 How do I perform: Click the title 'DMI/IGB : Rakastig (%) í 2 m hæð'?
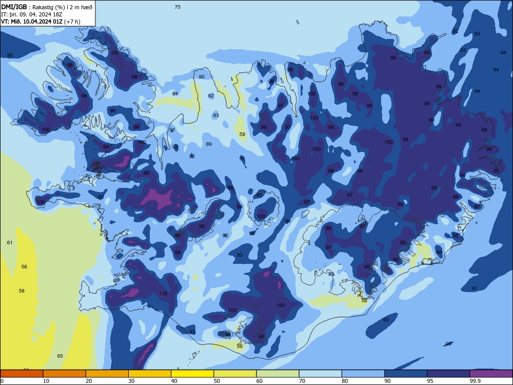point(47,7)
